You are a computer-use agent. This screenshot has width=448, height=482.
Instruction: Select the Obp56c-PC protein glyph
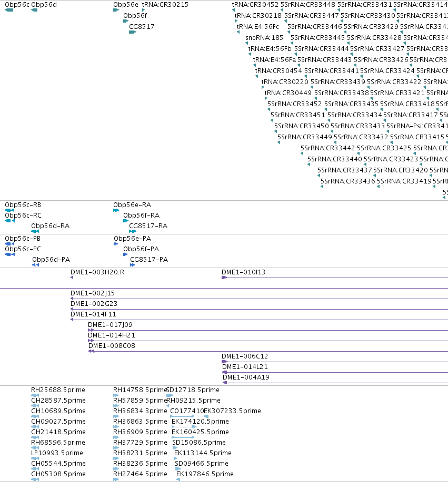point(9,254)
